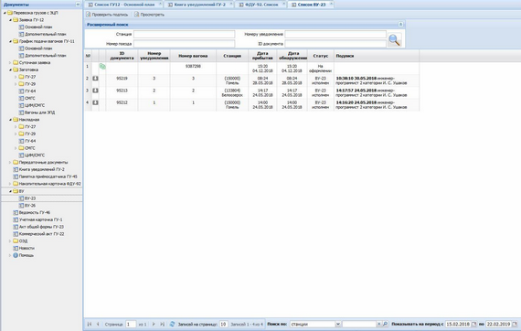The width and height of the screenshot is (521, 331).
Task: Collapse Накладная folder
Action: (10, 120)
